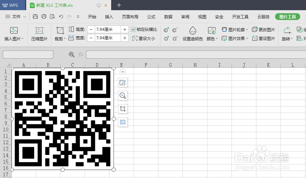This screenshot has height=178, width=306.
Task: Click the 插入图片 icon
Action: tap(14, 31)
